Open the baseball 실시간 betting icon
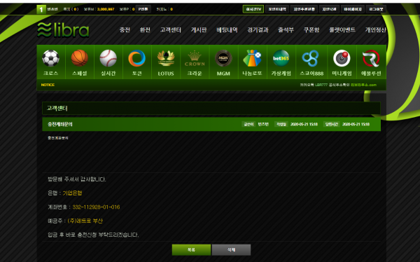420x262 pixels. [108, 62]
